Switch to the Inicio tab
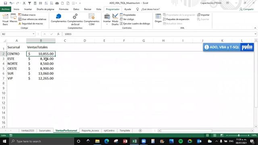 point(17,9)
